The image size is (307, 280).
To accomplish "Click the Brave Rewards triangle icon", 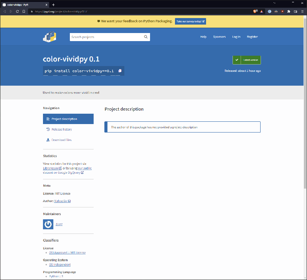I will click(x=262, y=12).
